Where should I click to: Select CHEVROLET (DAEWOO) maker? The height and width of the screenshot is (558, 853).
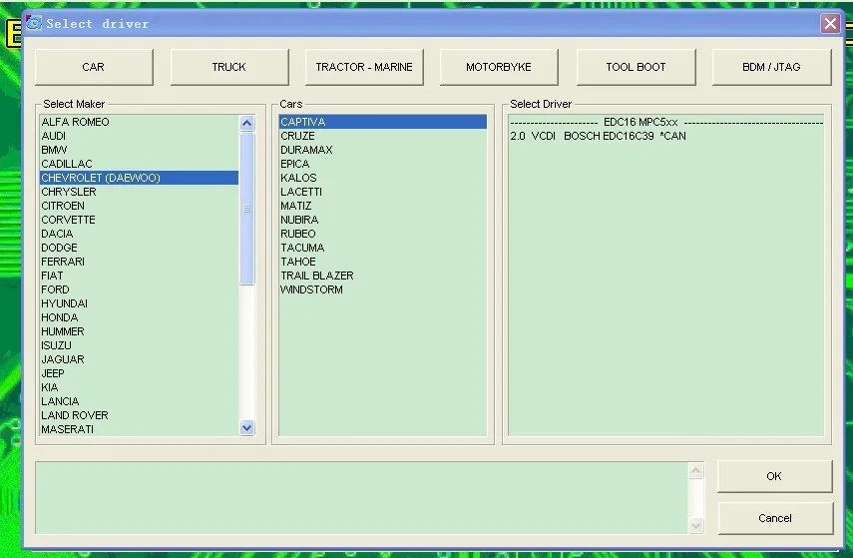click(x=139, y=178)
